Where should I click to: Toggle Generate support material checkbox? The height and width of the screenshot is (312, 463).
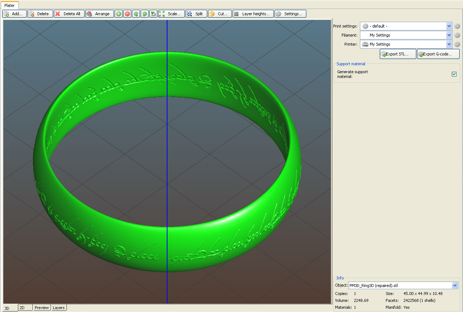coord(454,74)
